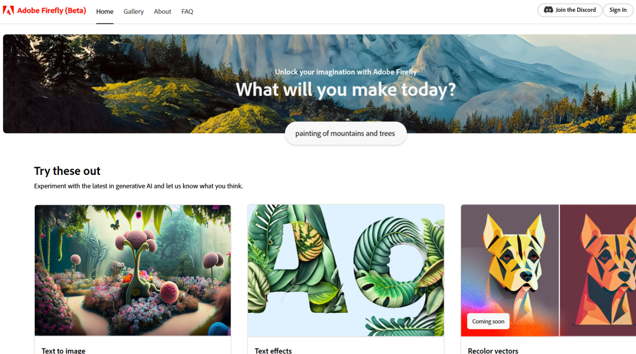Select the Home tab
The width and height of the screenshot is (636, 354).
[x=105, y=11]
